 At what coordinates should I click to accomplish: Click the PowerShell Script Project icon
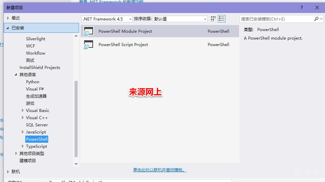coord(89,44)
